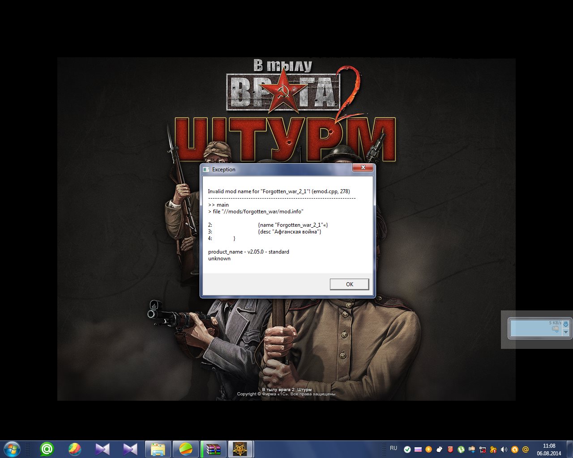
Task: Expand the speed widget dropdown triangle
Action: (x=565, y=332)
